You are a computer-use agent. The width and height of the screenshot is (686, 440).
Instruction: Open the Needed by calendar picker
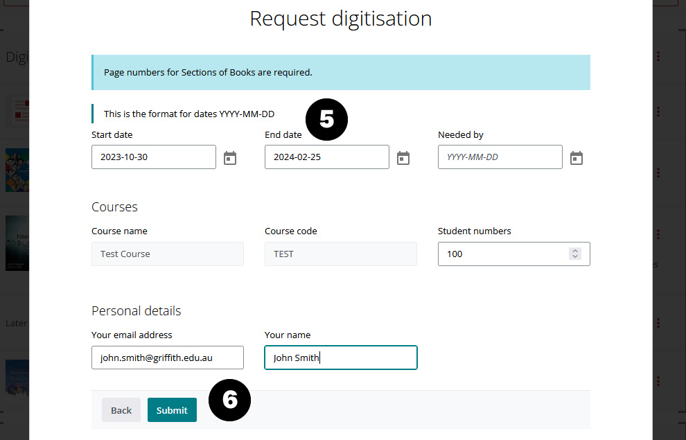pos(576,158)
